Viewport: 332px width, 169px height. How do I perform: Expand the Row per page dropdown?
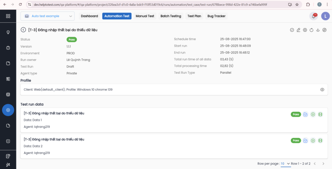(x=286, y=164)
